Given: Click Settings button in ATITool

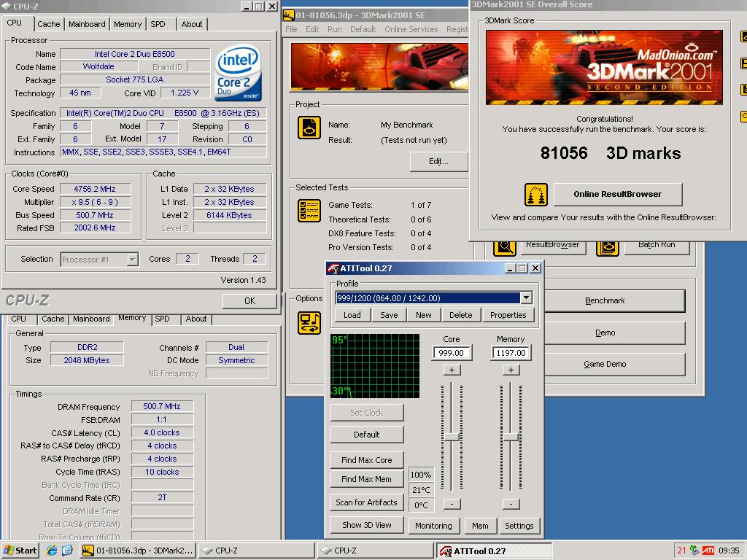Looking at the screenshot, I should coord(519,526).
